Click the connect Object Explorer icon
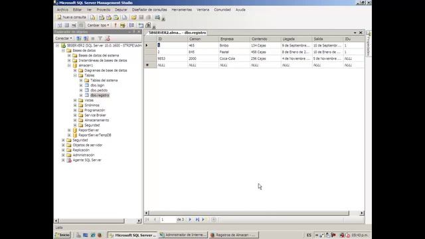This screenshot has width=425, height=239. tap(78, 39)
